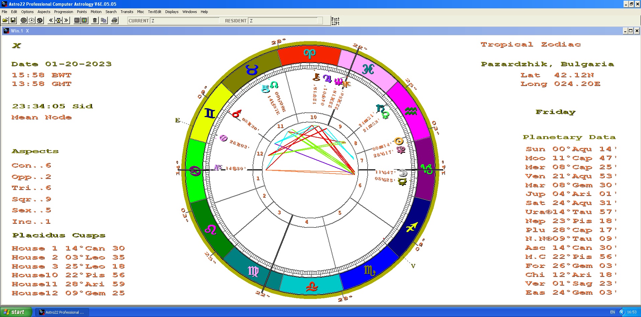Viewport: 641px width, 317px height.
Task: Click the copy pages icon
Action: click(x=104, y=20)
